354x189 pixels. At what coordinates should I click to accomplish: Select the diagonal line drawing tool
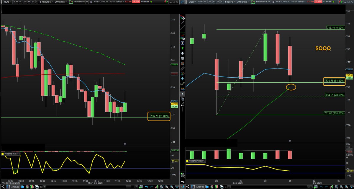pyautogui.click(x=183, y=27)
